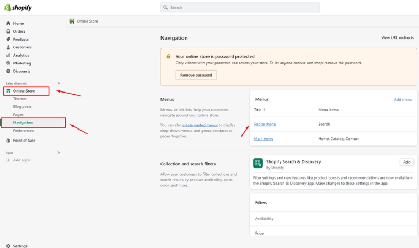Screen dimensions: 419x248
Task: Open the Themes submenu item
Action: click(20, 99)
